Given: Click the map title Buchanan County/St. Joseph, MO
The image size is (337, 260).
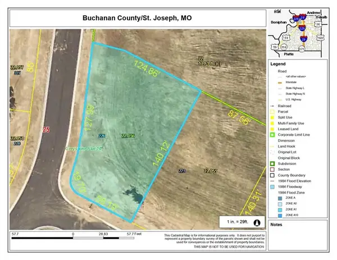Looking at the screenshot, I should tap(137, 18).
